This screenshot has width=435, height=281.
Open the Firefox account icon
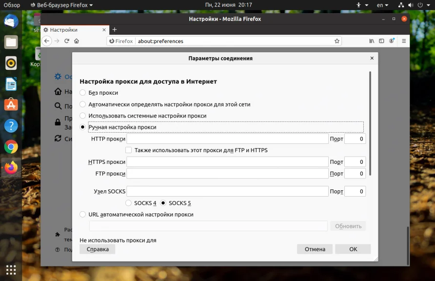[x=392, y=41]
